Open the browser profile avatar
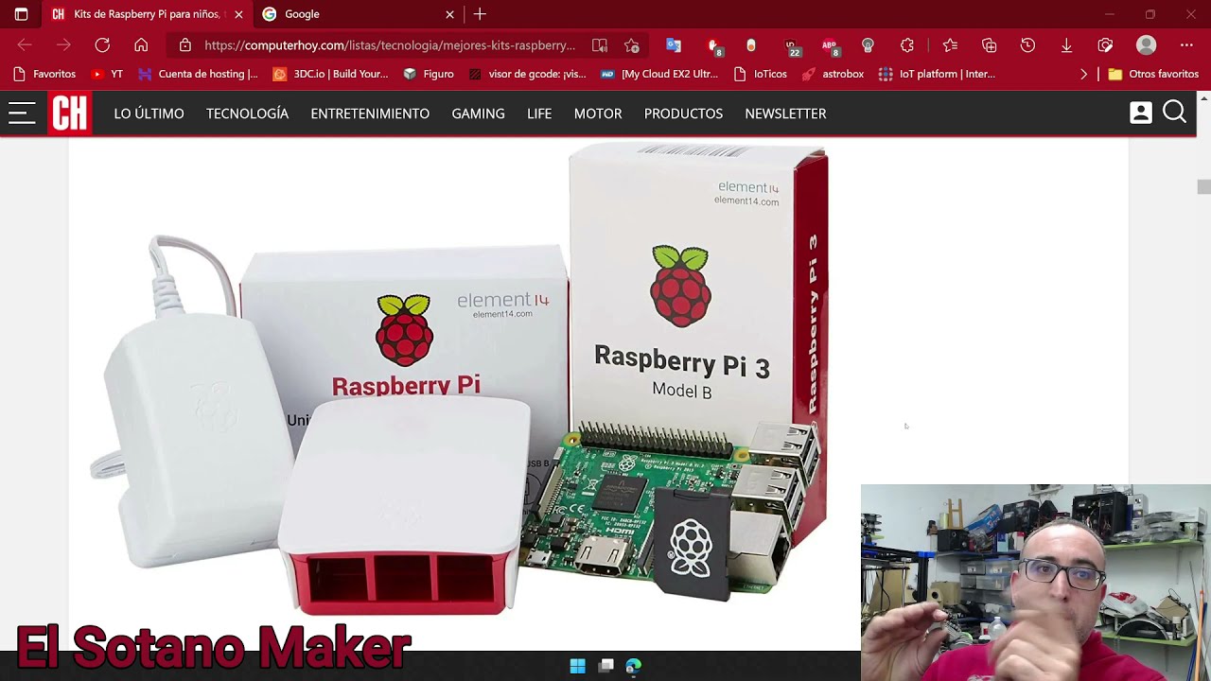The height and width of the screenshot is (681, 1211). coord(1146,45)
